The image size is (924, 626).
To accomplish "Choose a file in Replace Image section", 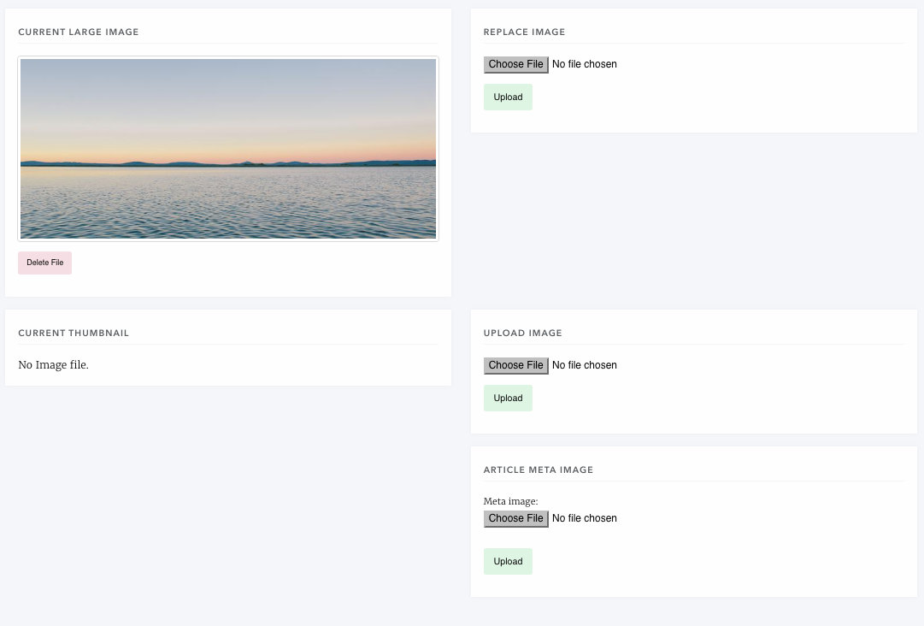I will 515,64.
